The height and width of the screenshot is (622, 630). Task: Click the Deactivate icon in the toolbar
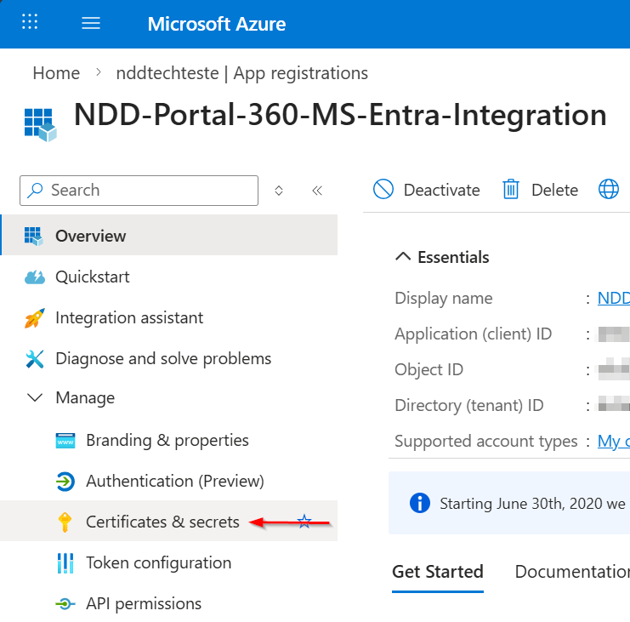pyautogui.click(x=383, y=189)
